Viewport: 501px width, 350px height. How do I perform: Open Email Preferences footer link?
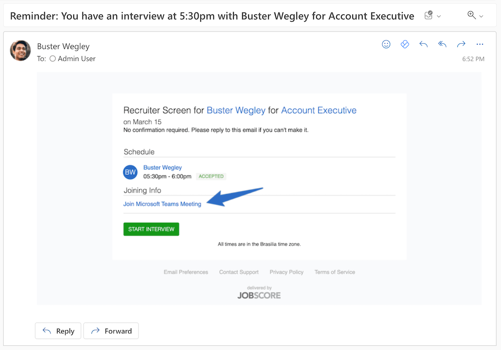pos(186,272)
